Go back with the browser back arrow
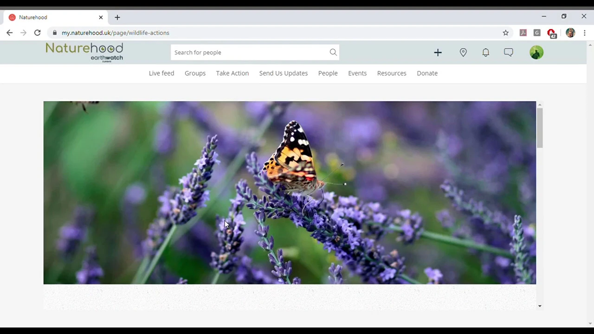 tap(10, 33)
